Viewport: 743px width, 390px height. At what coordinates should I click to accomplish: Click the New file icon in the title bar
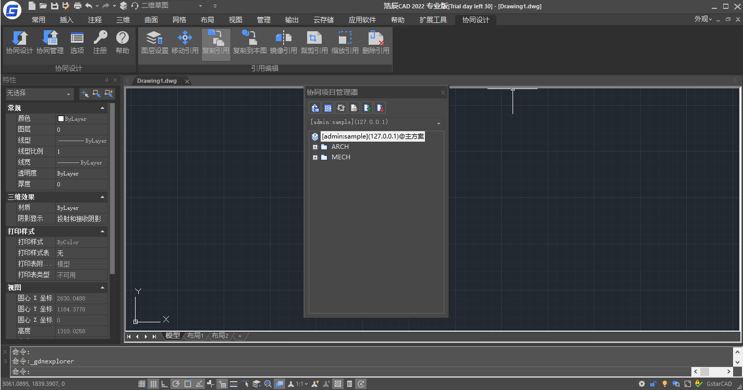32,6
